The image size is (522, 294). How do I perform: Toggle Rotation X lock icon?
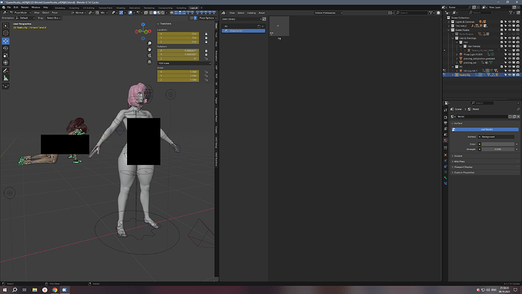tap(206, 51)
